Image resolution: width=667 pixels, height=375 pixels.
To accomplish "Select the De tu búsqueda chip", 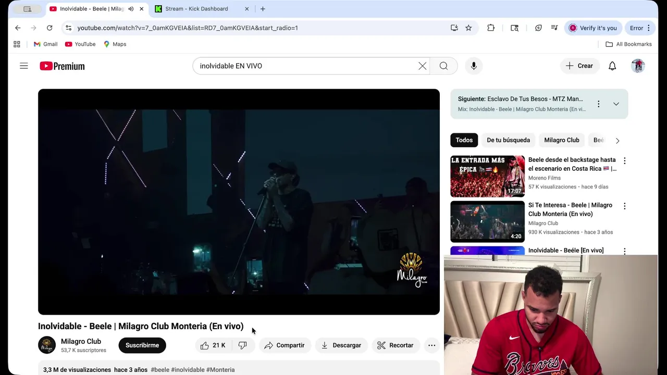I will pos(508,140).
